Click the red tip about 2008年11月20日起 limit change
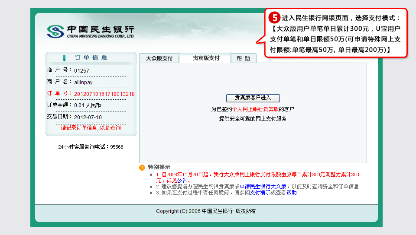This screenshot has height=235, width=416. click(257, 178)
